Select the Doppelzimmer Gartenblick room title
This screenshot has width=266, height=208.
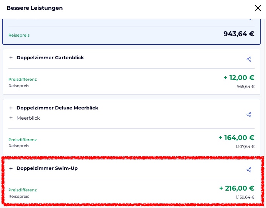(50, 58)
